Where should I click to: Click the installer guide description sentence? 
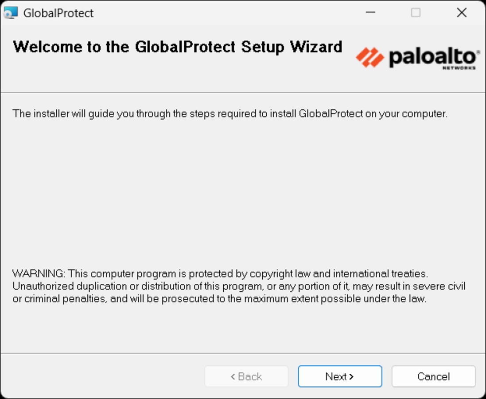tap(230, 114)
